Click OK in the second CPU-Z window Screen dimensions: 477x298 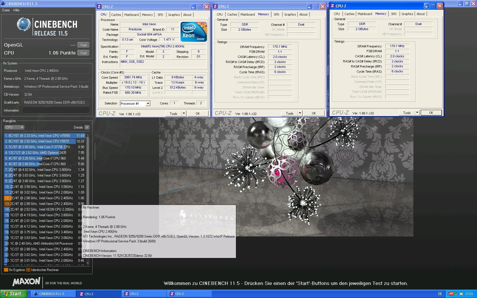click(x=314, y=113)
